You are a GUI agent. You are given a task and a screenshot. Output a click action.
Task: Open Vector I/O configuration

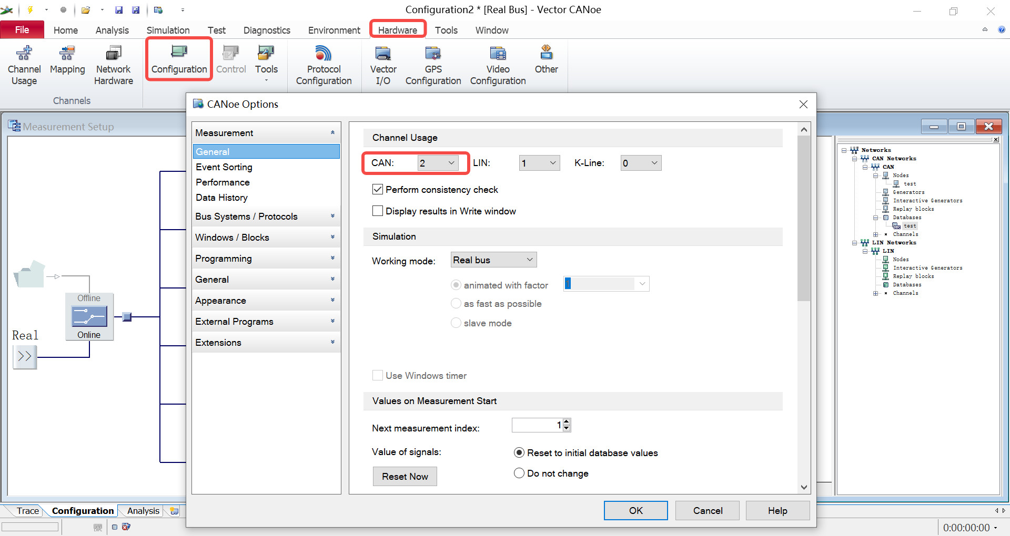383,65
